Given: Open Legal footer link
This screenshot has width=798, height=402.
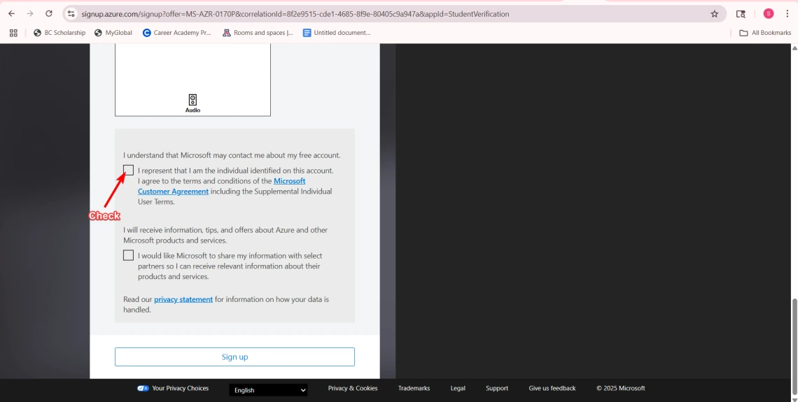Looking at the screenshot, I should [458, 388].
